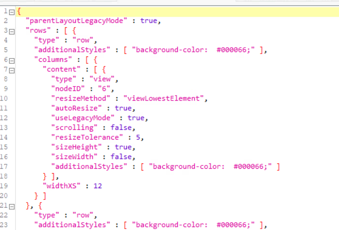339x230 pixels.
Task: Click the true value after "autoResize"
Action: 122,108
